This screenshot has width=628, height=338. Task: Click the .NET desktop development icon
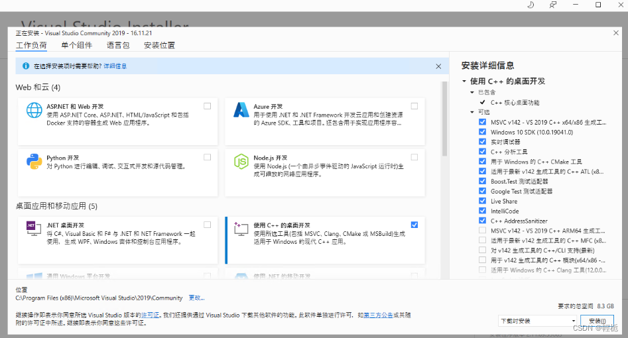click(34, 228)
